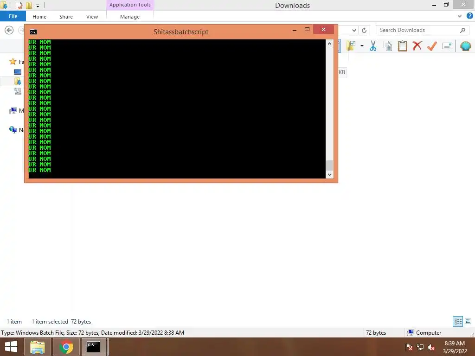This screenshot has width=475, height=356.
Task: Click the taskbar clock showing 8:39 AM
Action: pos(455,347)
